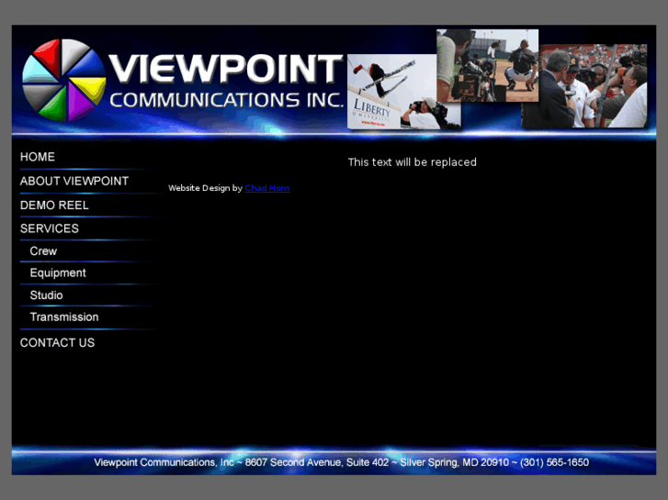Follow the Chad Horn designer link
668x500 pixels.
pos(267,188)
